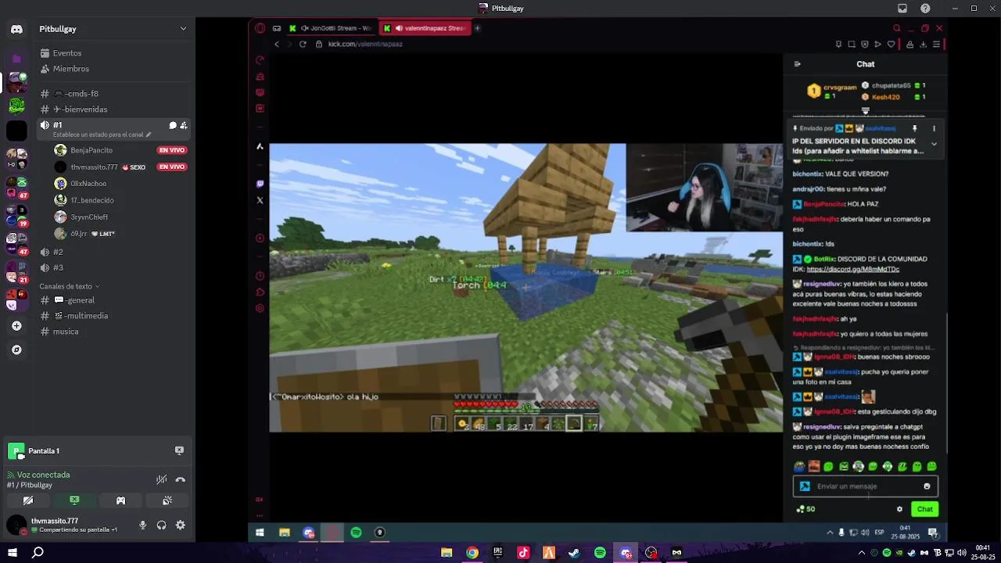1001x563 pixels.
Task: Select user OlixNachoo in voice list
Action: tap(88, 184)
